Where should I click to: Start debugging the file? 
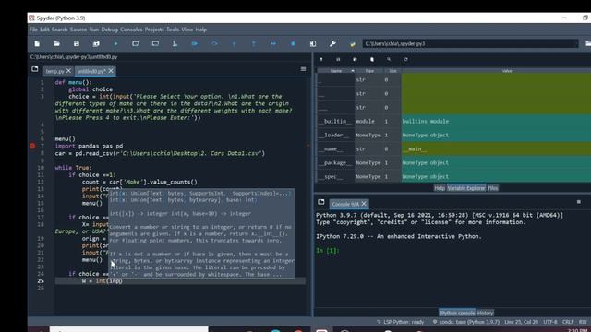click(195, 43)
